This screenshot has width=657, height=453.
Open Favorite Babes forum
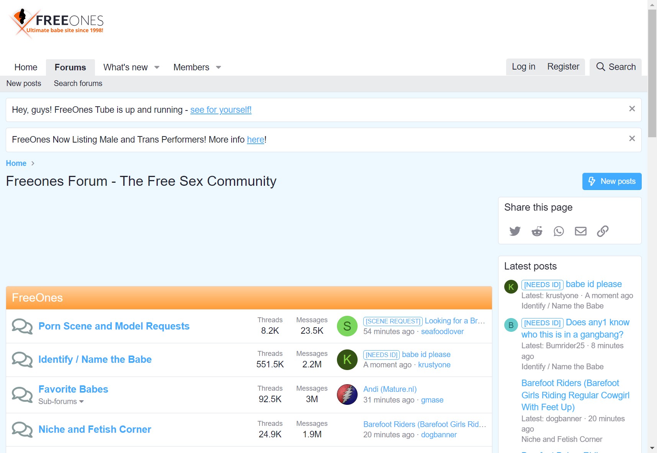click(74, 389)
